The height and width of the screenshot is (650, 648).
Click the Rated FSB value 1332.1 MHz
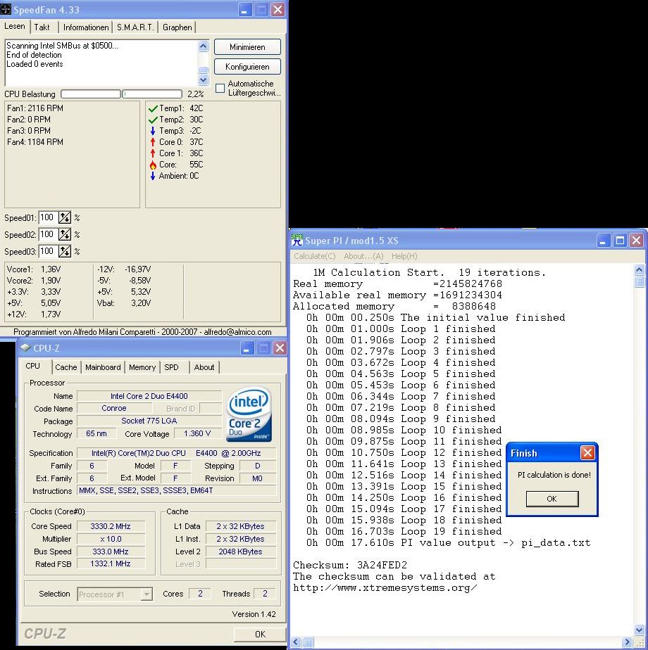[x=111, y=563]
